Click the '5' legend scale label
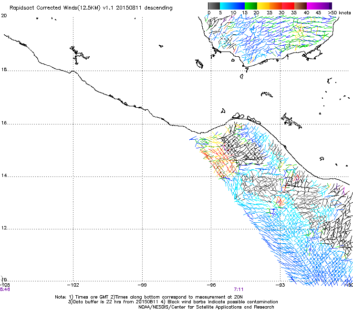Viewport: 353px width, 310px height. click(x=220, y=13)
